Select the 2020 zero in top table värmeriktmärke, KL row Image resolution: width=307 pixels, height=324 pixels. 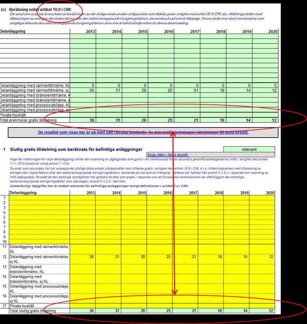pos(275,85)
